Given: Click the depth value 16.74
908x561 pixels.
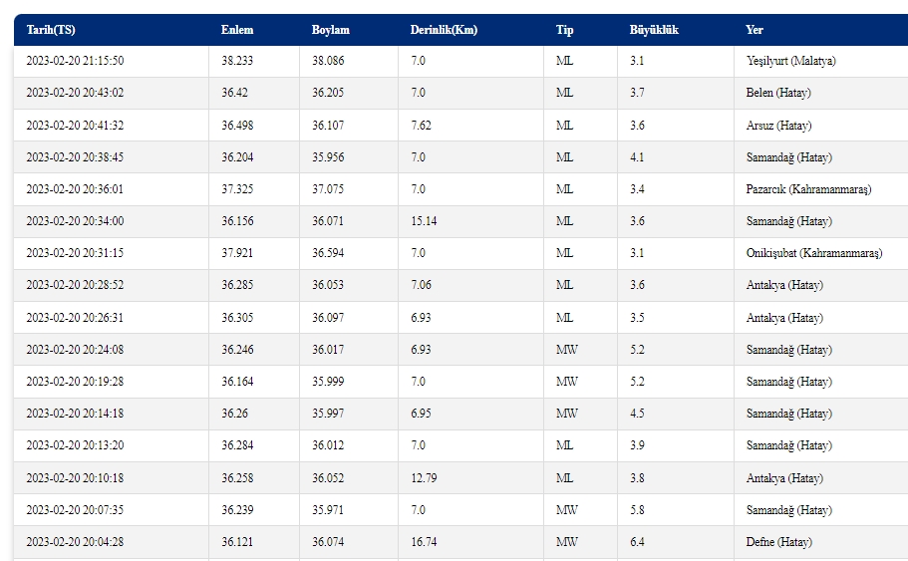Looking at the screenshot, I should pos(424,542).
